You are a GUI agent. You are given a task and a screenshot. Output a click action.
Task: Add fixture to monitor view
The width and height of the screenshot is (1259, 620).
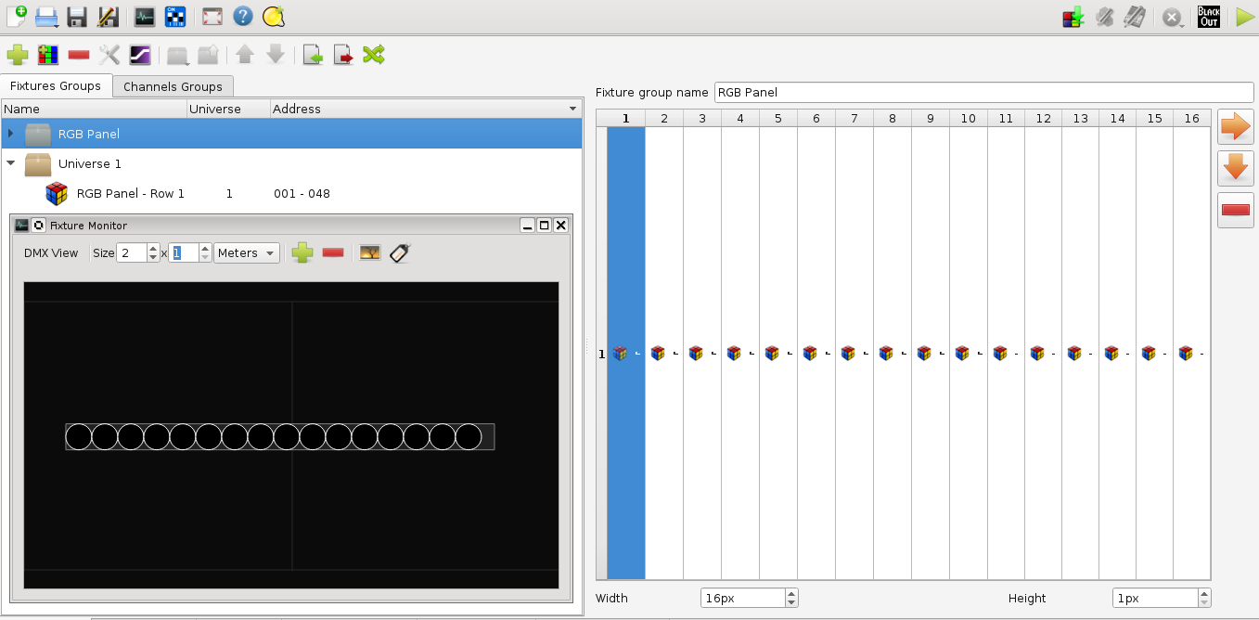click(302, 252)
